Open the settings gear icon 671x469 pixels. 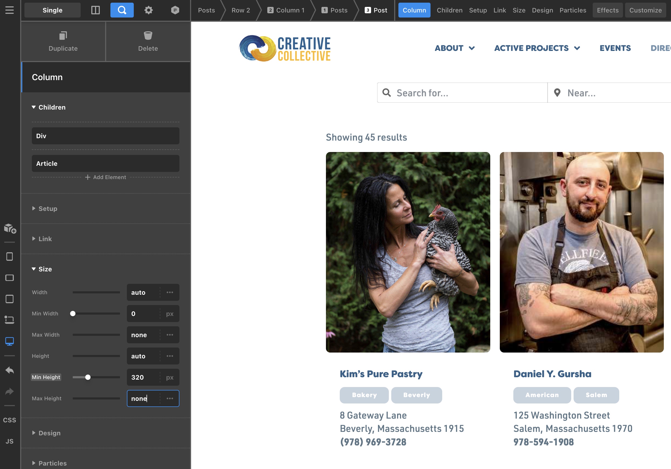148,10
